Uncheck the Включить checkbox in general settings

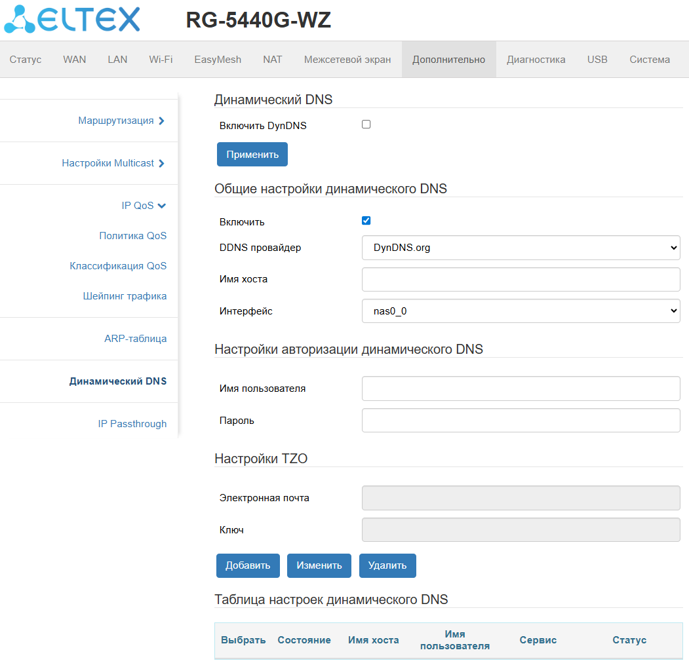pos(366,221)
